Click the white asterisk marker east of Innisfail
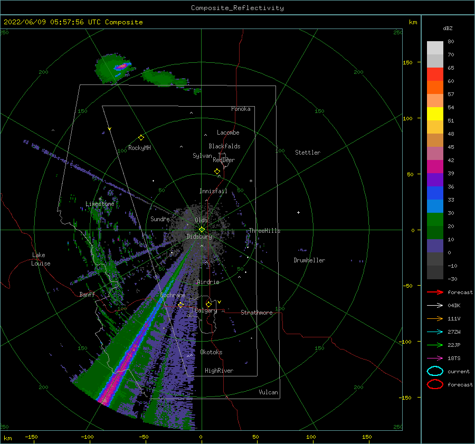The width and height of the screenshot is (475, 444). (251, 181)
